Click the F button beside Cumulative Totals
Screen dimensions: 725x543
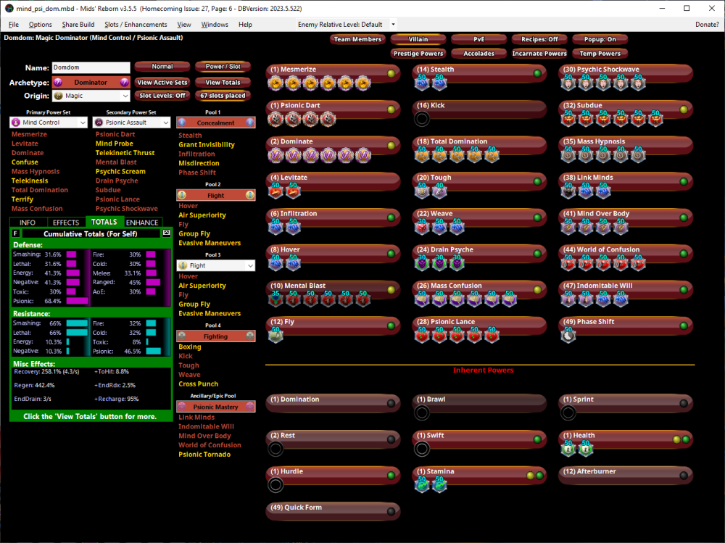click(x=16, y=233)
